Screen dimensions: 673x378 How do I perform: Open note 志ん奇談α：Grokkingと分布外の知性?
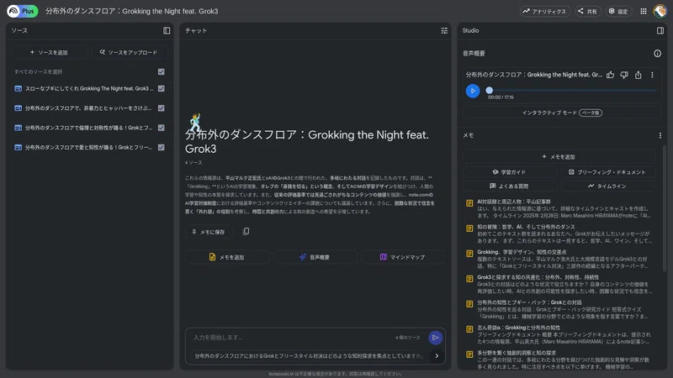pos(559,334)
